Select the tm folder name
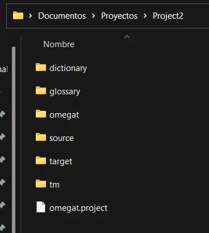Viewport: 209px width, 233px height. pyautogui.click(x=55, y=185)
